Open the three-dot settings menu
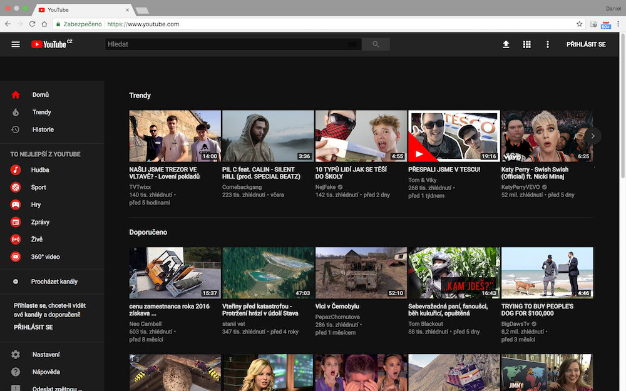Screen dimensions: 626x391 tap(547, 44)
